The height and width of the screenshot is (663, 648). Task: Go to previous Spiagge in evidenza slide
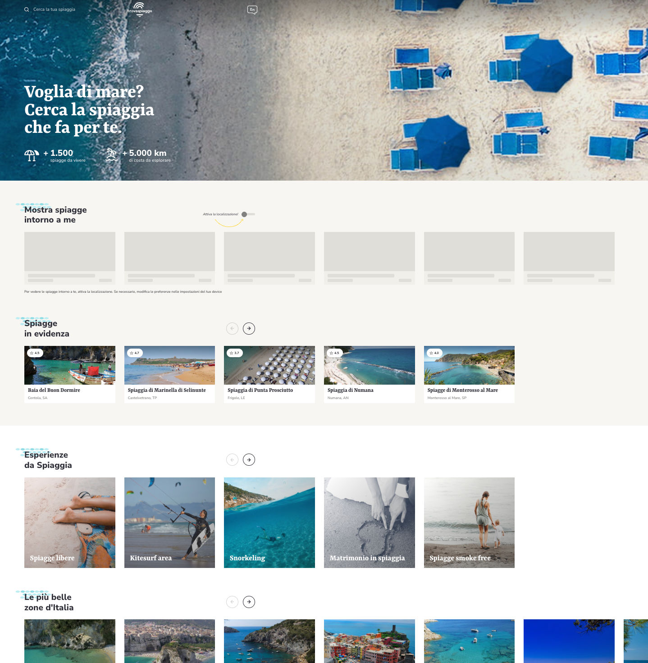pos(232,328)
